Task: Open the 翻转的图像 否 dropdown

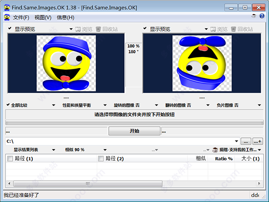Action: [x=208, y=105]
